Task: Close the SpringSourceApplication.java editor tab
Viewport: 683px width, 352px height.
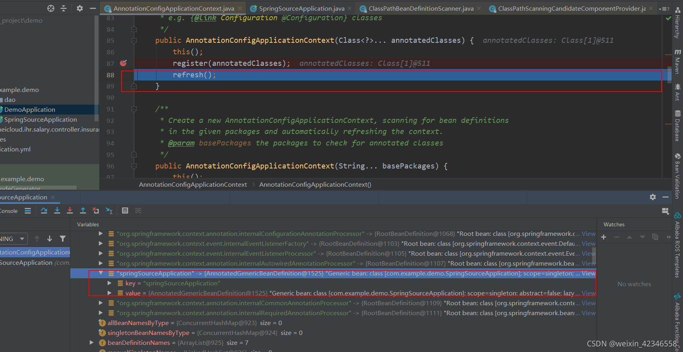Action: (x=349, y=8)
